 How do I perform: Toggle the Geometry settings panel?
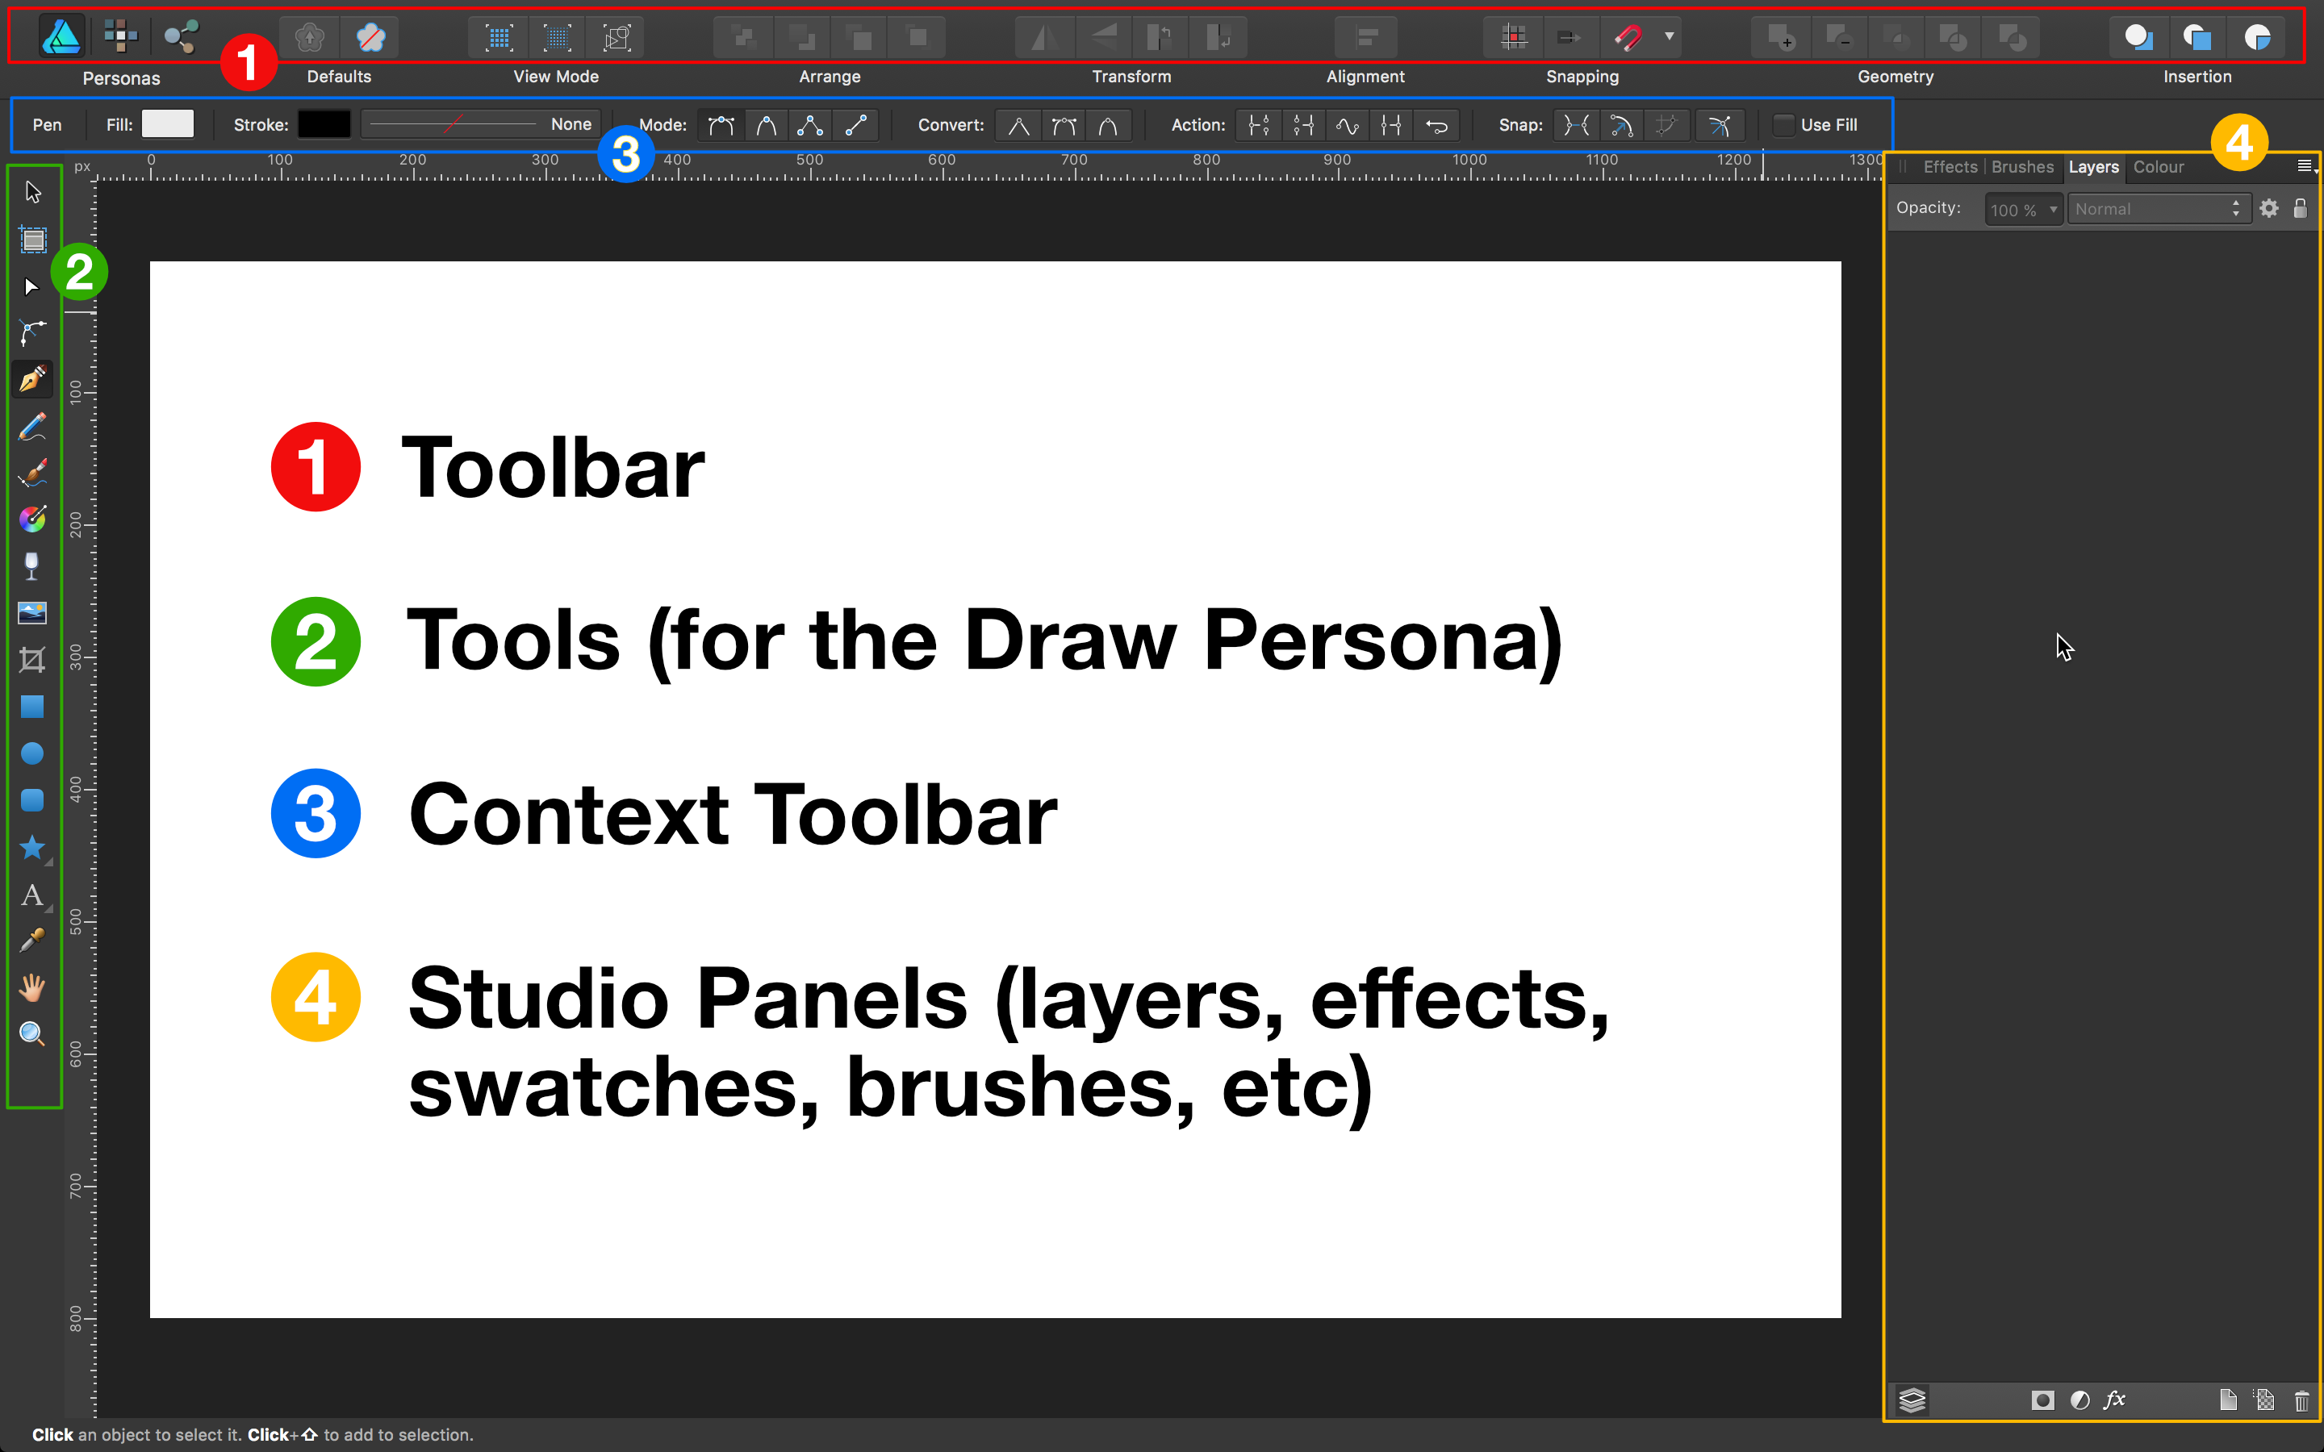pyautogui.click(x=1896, y=75)
